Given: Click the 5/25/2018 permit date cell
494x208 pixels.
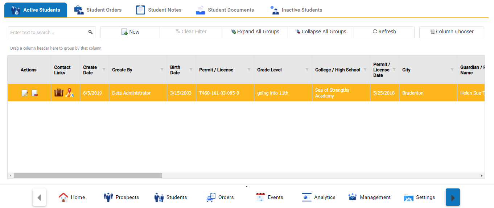Looking at the screenshot, I should tap(384, 93).
